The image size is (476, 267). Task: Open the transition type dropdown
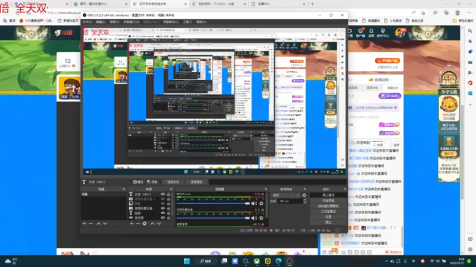pos(286,195)
